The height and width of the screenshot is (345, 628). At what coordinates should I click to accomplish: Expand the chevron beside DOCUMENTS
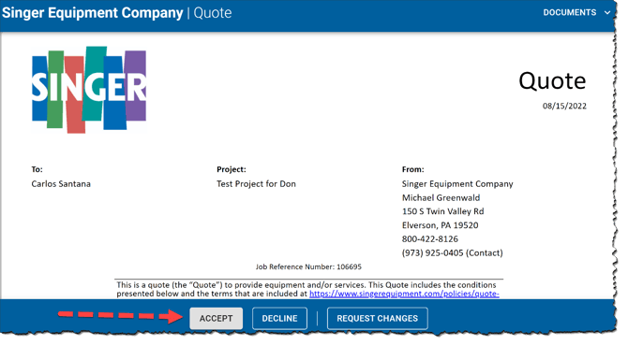[607, 13]
